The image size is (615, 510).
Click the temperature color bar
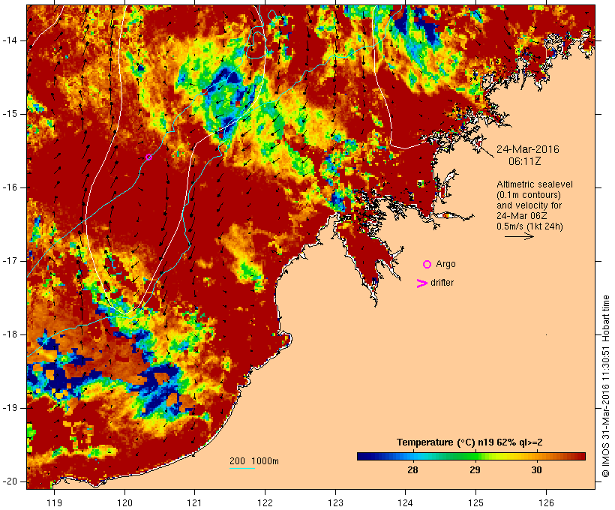(x=471, y=456)
